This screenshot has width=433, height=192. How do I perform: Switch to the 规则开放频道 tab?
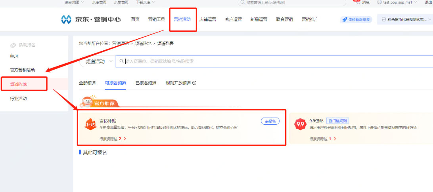[178, 83]
